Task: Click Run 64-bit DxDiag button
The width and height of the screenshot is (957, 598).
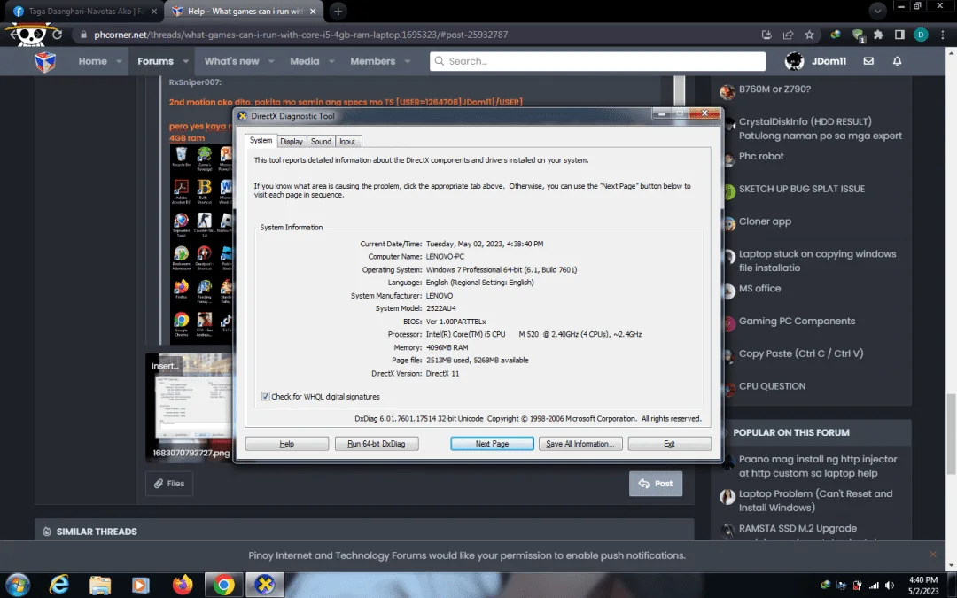Action: coord(377,444)
